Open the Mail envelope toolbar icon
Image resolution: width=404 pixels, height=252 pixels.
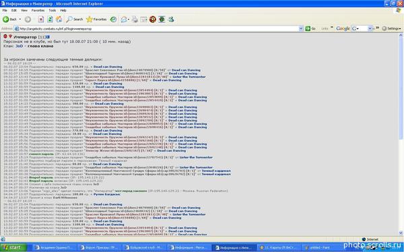[124, 19]
